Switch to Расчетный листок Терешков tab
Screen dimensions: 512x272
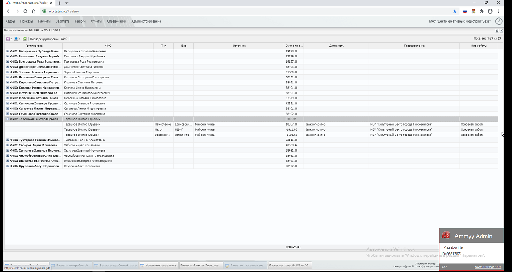pos(201,265)
